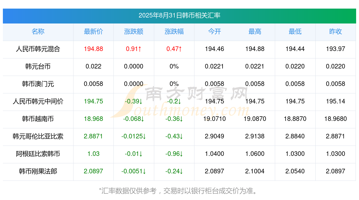This screenshot has height=200, width=359.
Task: Click the 韩元台币 0% change percent
Action: 174,66
